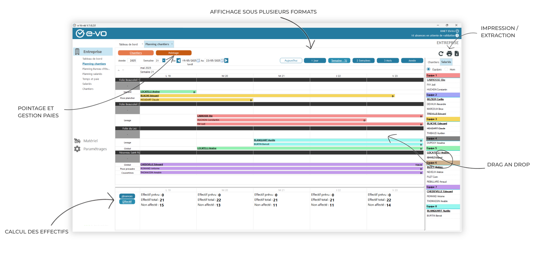Select the Équipes radio button

point(429,69)
